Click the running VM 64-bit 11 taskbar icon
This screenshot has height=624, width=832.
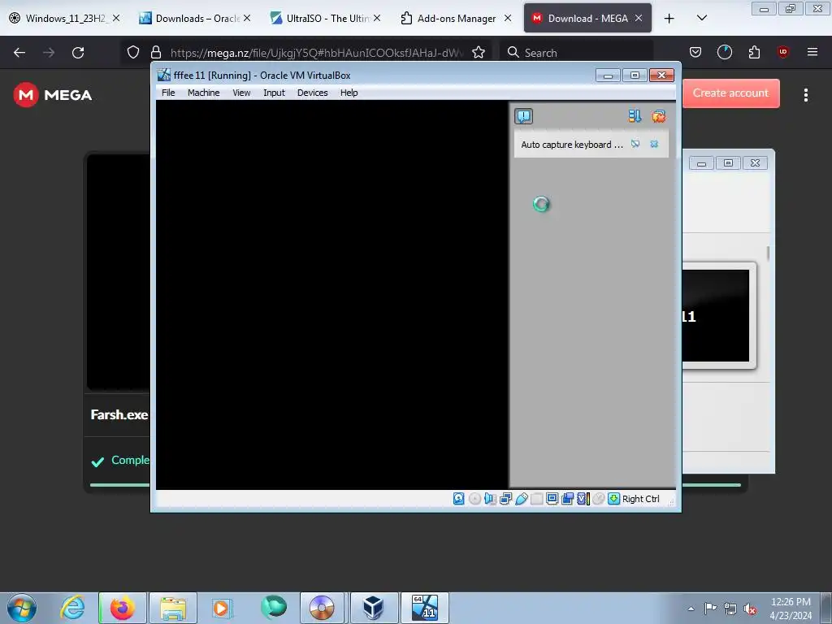point(424,608)
